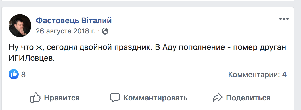Viewport: 301px width, 110px height.
Task: Expand the Комментарии: 4 comments
Action: tap(257, 75)
